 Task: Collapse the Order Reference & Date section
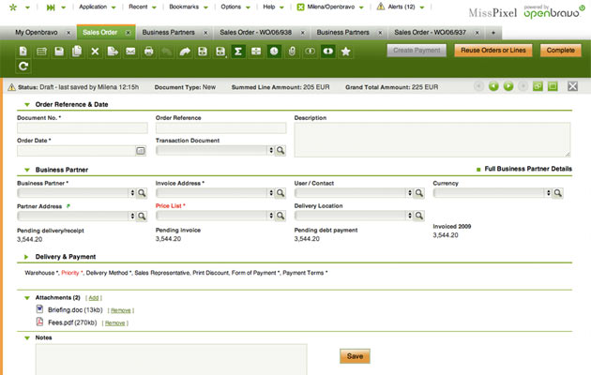(x=27, y=105)
